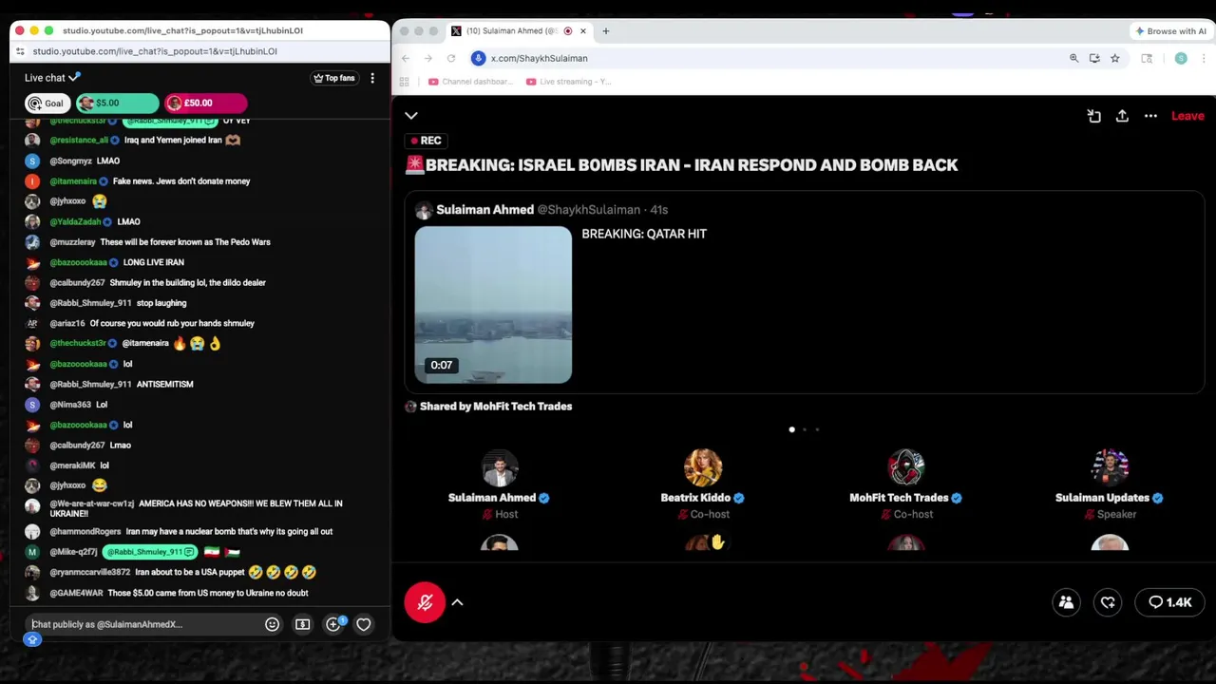1216x684 pixels.
Task: Open host Sulaiman Ahmed's avatar
Action: [x=500, y=467]
